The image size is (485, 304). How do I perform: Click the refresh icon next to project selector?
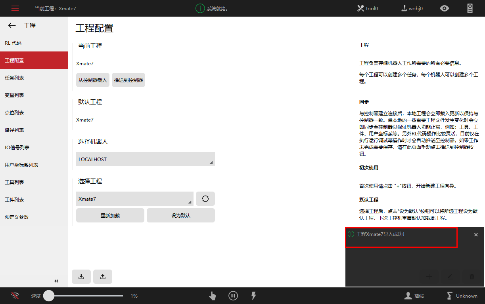(205, 199)
